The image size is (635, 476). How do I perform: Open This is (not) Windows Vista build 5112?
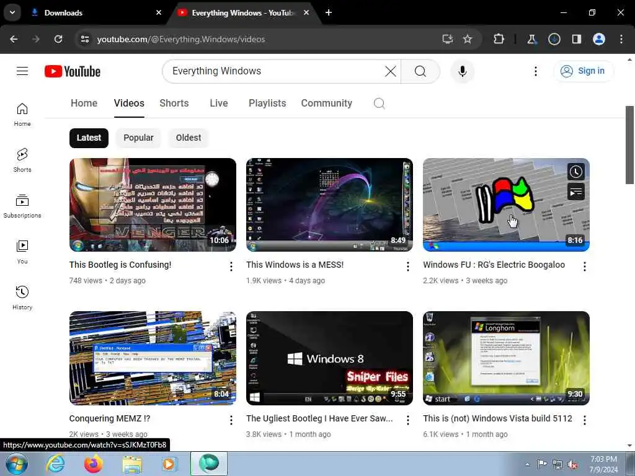tap(498, 418)
